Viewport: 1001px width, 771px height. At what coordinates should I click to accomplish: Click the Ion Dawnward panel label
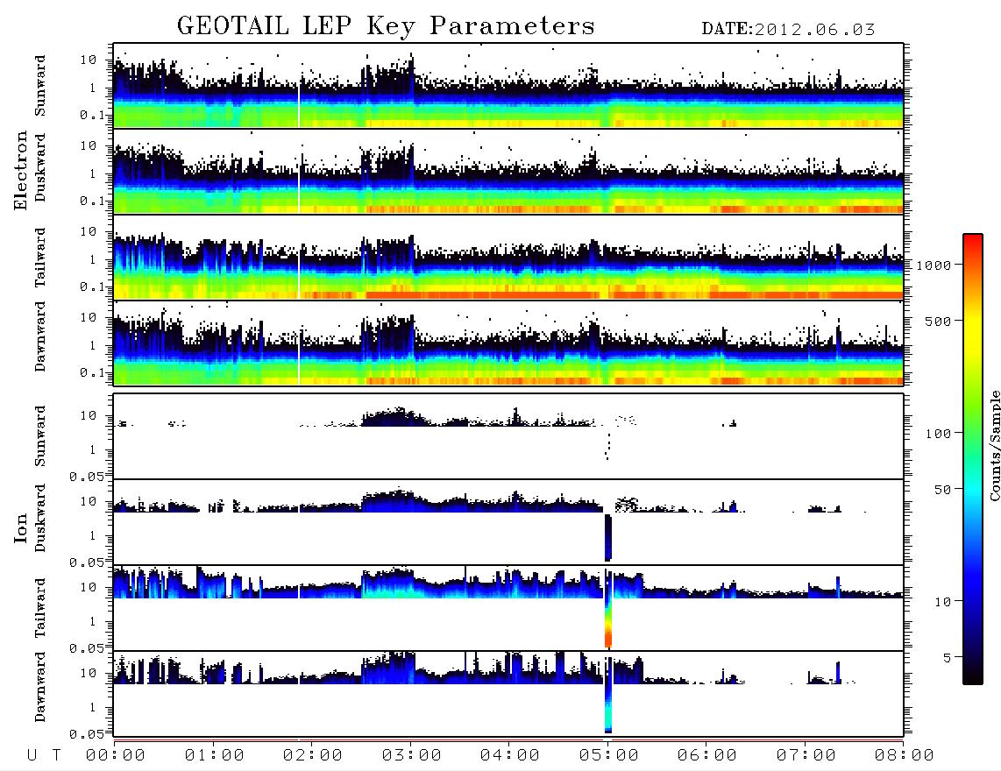pyautogui.click(x=40, y=687)
